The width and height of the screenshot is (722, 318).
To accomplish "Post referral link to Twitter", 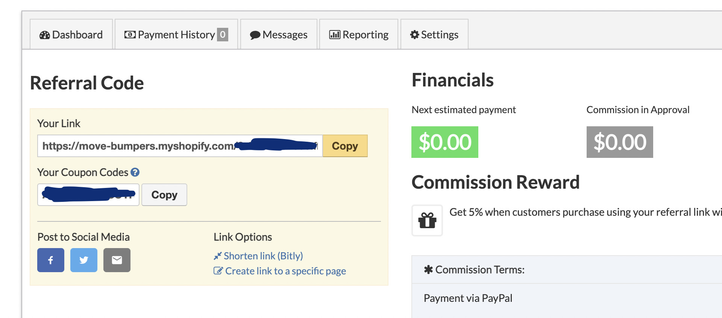I will (x=83, y=260).
